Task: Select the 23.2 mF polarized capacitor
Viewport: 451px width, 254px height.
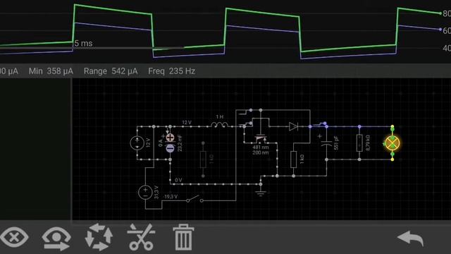Action: tap(170, 143)
